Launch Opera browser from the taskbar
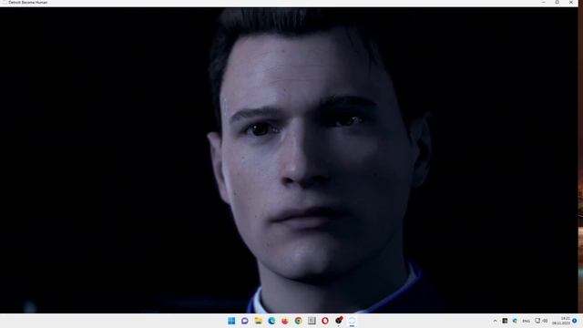Viewport: 583px width, 328px height. (x=325, y=321)
